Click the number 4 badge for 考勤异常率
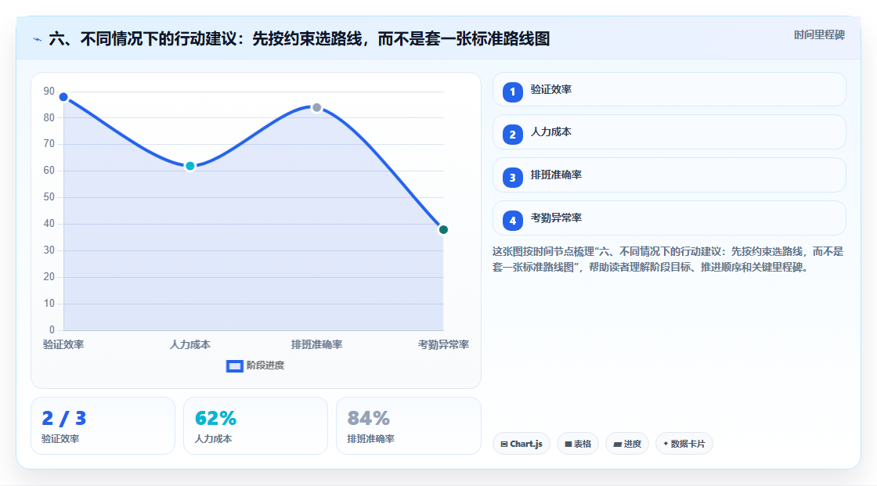 [512, 221]
